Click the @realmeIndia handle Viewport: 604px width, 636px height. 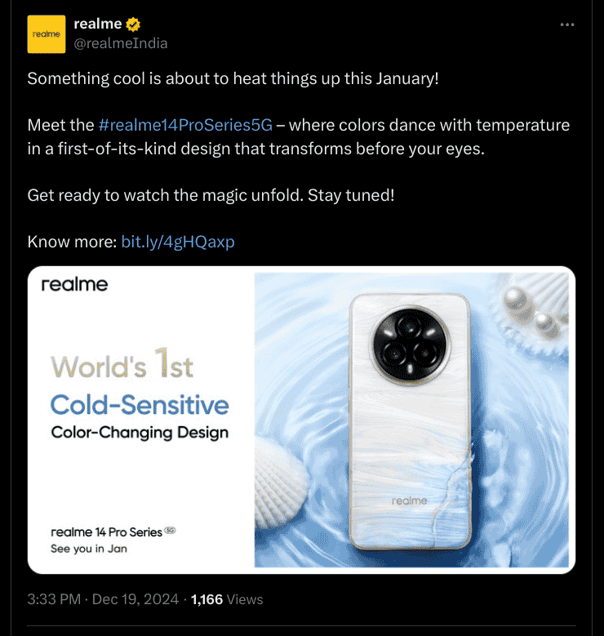pos(121,43)
